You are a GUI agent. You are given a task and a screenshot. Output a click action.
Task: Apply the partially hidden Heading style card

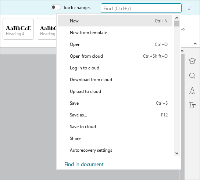(x=47, y=29)
